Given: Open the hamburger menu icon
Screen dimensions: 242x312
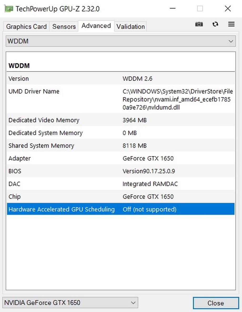Looking at the screenshot, I should (231, 24).
